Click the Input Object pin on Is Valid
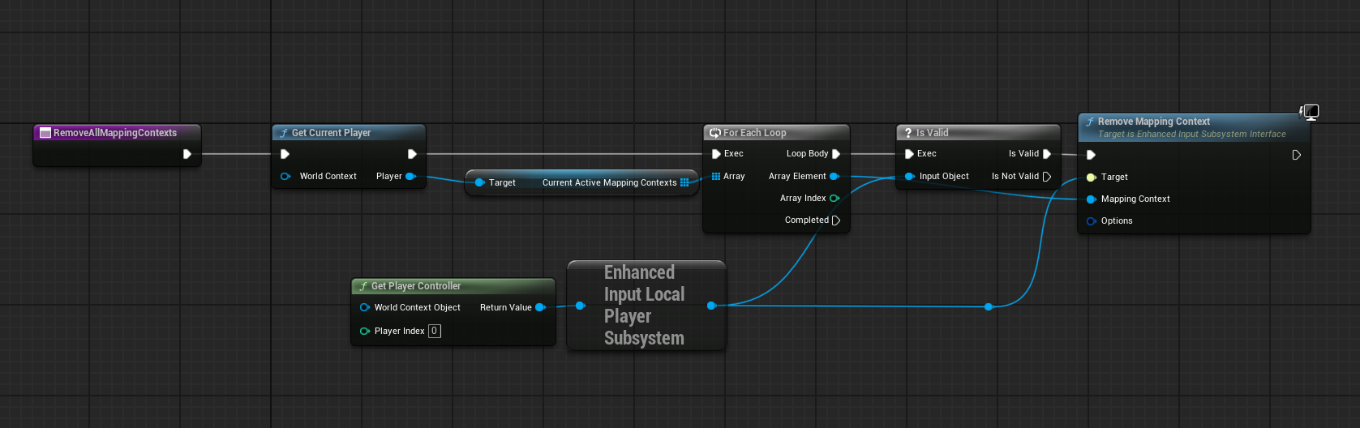Screen dimensions: 1360x428 tap(909, 176)
